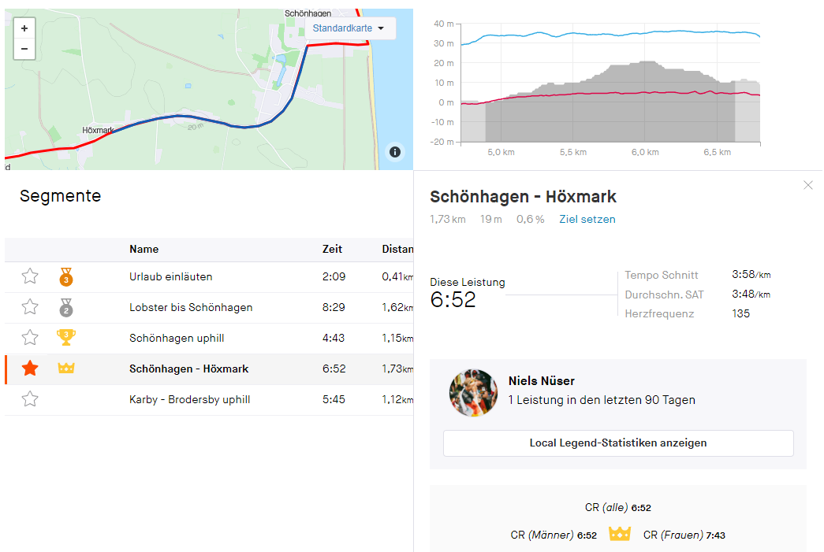Open the Standardkarte map type dropdown
Viewport: 824px width, 552px height.
click(349, 28)
